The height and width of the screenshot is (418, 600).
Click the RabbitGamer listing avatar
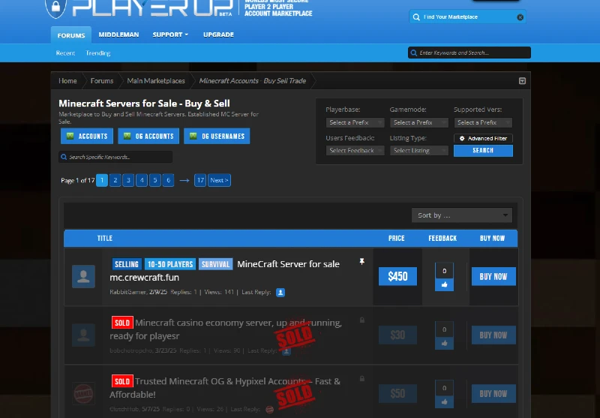tap(83, 276)
